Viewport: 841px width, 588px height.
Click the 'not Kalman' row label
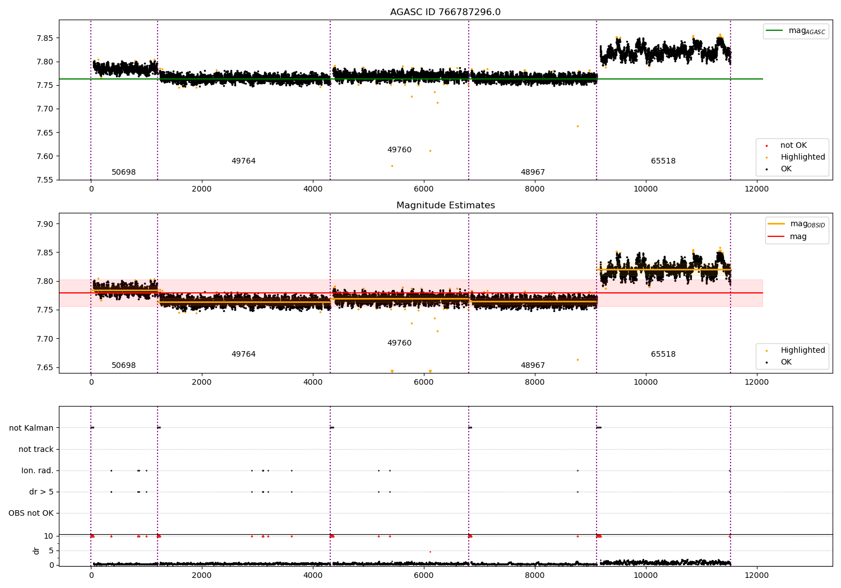[31, 428]
